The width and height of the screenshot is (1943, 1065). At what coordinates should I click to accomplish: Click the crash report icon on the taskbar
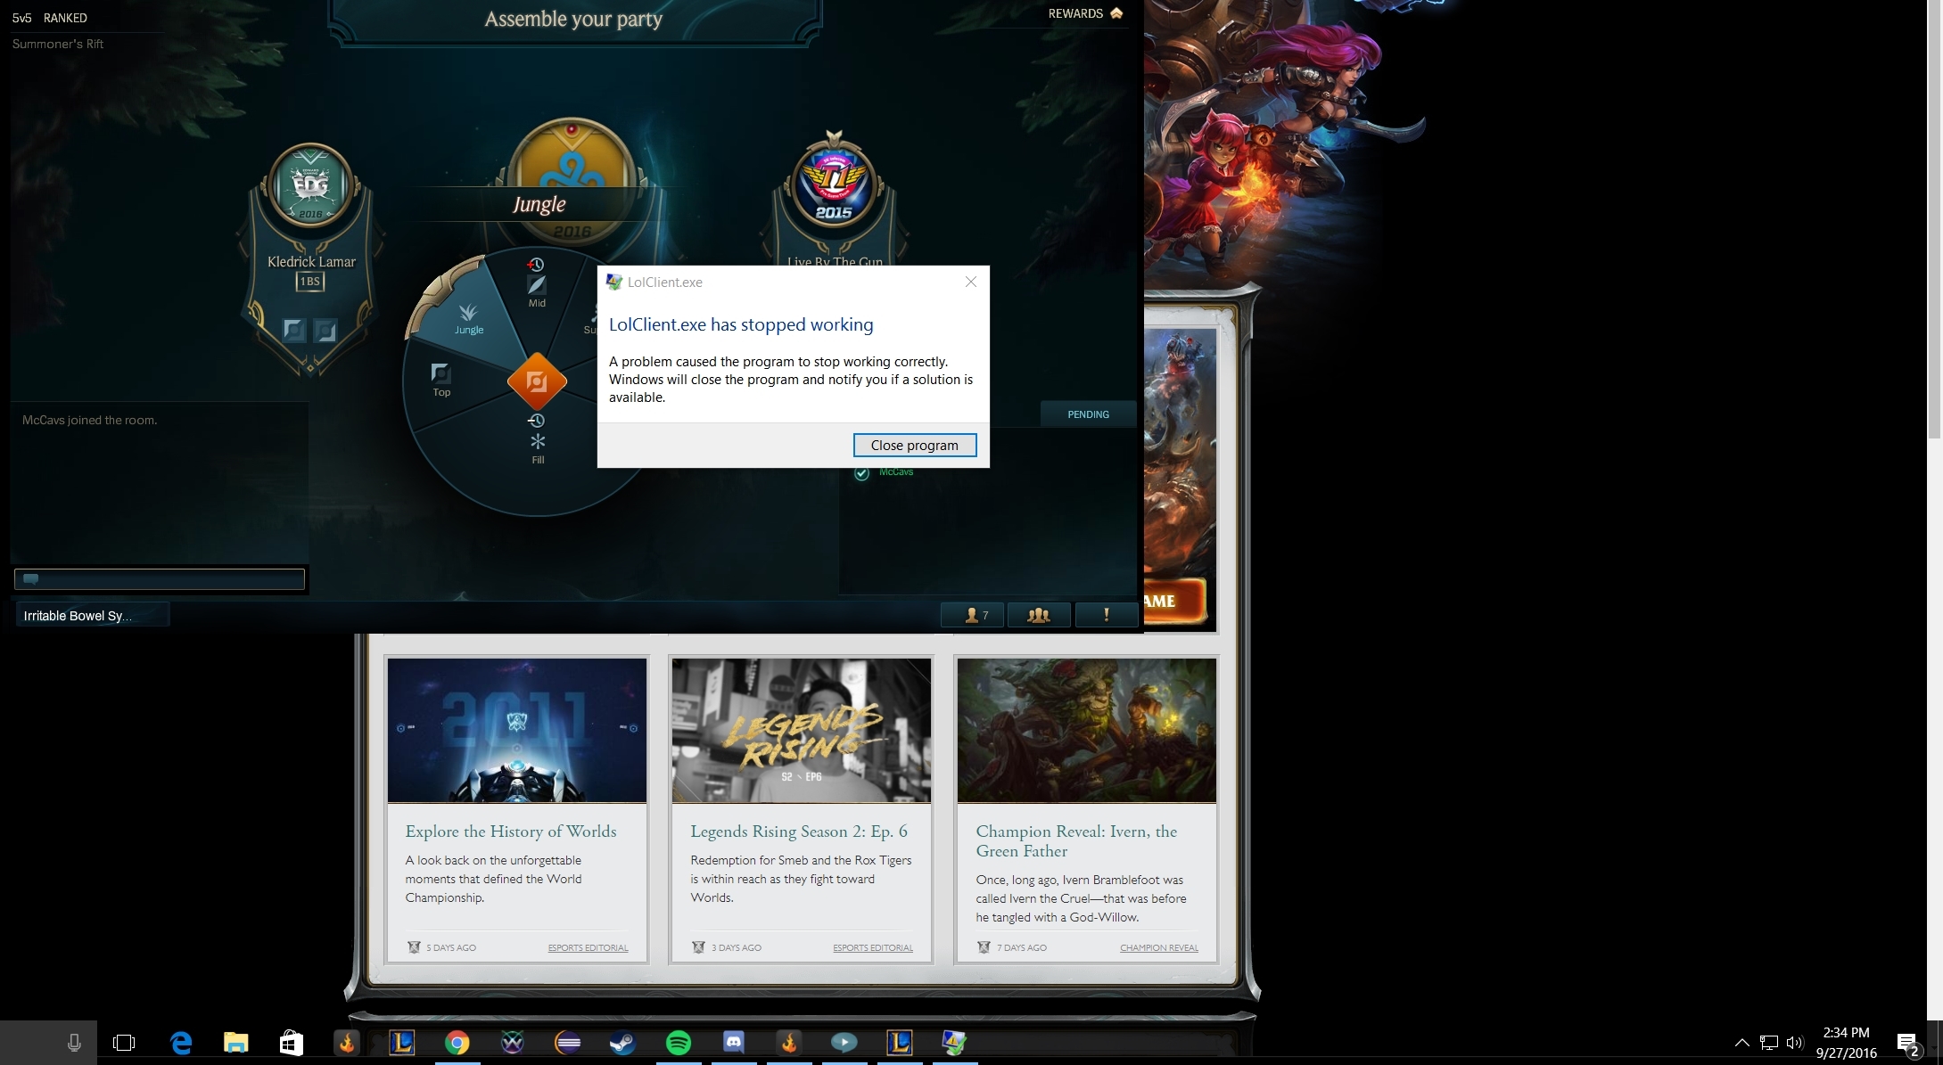(954, 1042)
